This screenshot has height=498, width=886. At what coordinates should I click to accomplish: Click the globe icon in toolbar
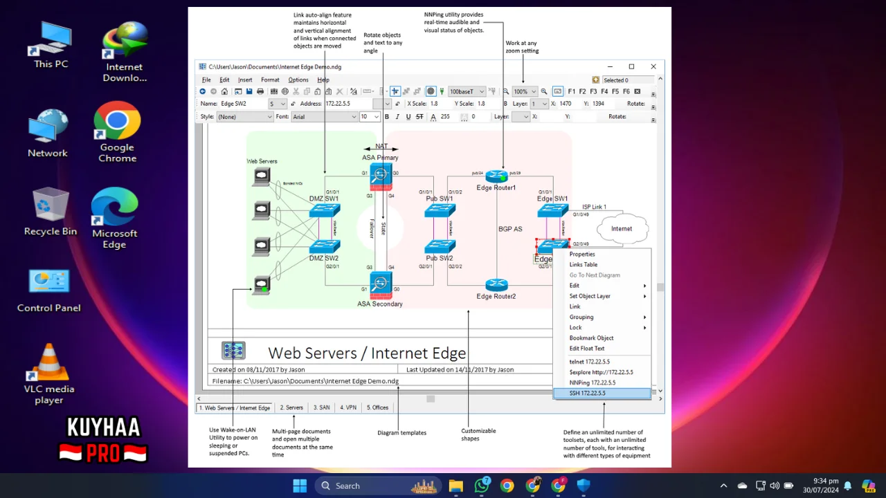click(x=284, y=91)
